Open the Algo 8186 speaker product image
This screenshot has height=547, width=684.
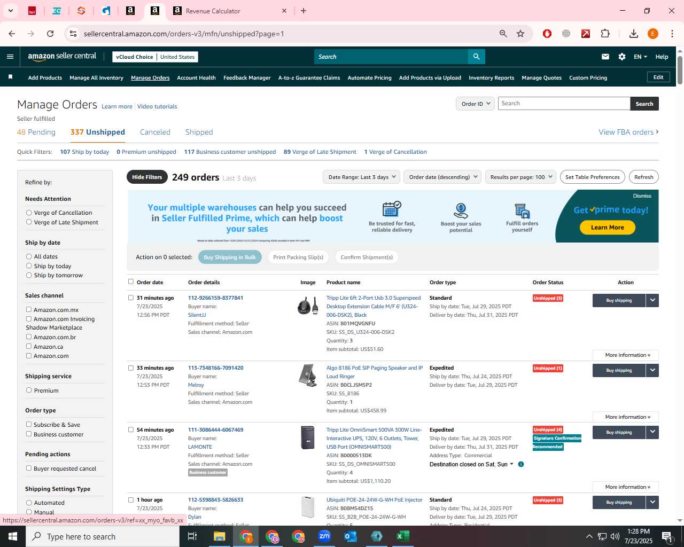(308, 375)
